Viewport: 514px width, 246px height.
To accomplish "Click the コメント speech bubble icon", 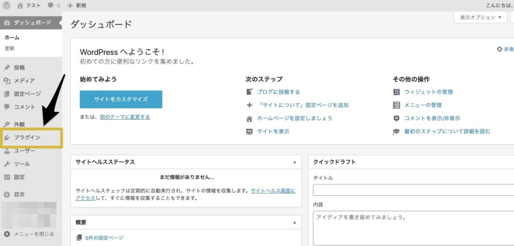I will [7, 107].
